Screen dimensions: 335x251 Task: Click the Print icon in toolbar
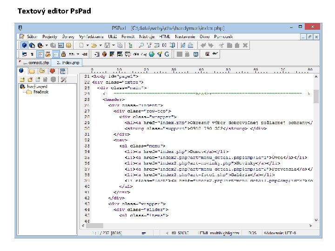click(191, 45)
